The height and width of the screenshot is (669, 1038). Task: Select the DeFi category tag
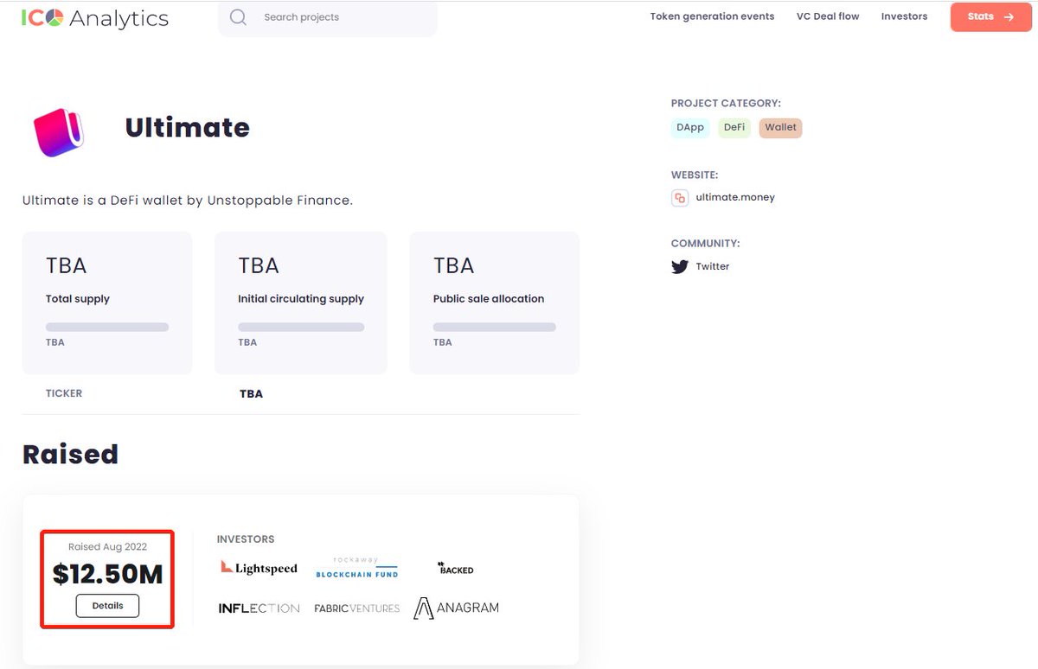click(x=734, y=127)
